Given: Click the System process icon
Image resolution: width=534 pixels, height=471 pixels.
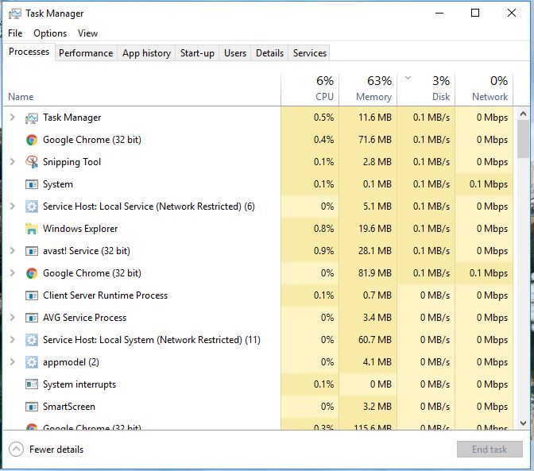Looking at the screenshot, I should pyautogui.click(x=32, y=184).
